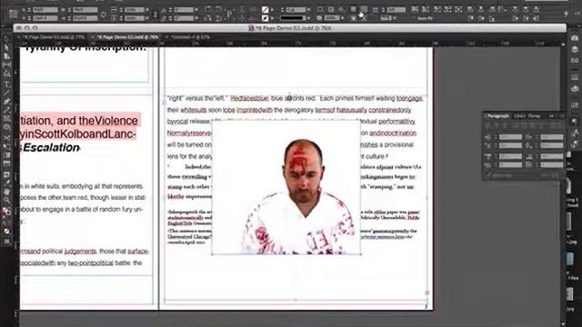Viewport: 582px width, 327px height.
Task: Click the left indent field in the Paragraph panel
Action: pos(510,137)
